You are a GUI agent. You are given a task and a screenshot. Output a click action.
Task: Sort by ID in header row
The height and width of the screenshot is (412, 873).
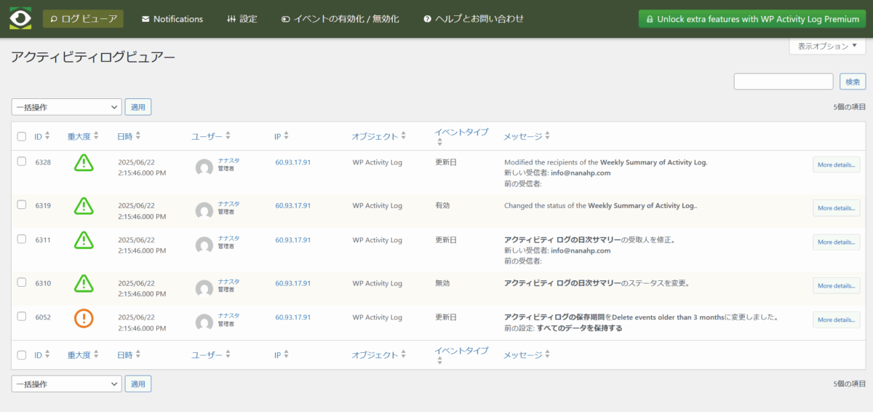click(42, 136)
